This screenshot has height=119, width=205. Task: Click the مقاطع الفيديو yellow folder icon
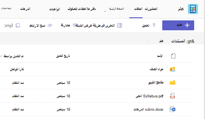(x=172, y=83)
